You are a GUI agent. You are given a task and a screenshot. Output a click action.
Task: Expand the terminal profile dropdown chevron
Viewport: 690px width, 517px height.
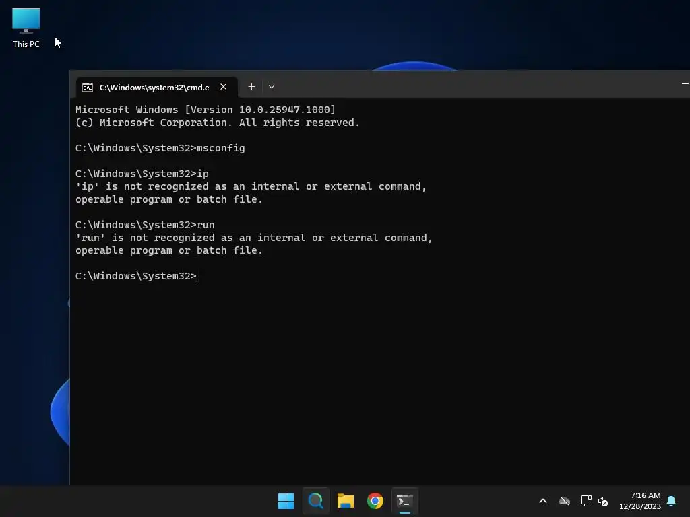(272, 87)
